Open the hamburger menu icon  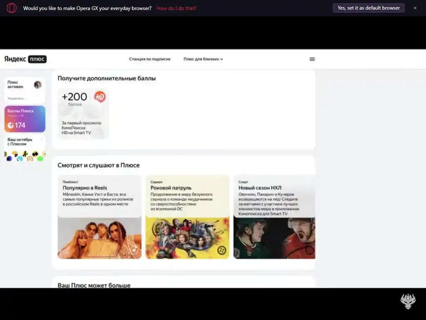click(312, 59)
